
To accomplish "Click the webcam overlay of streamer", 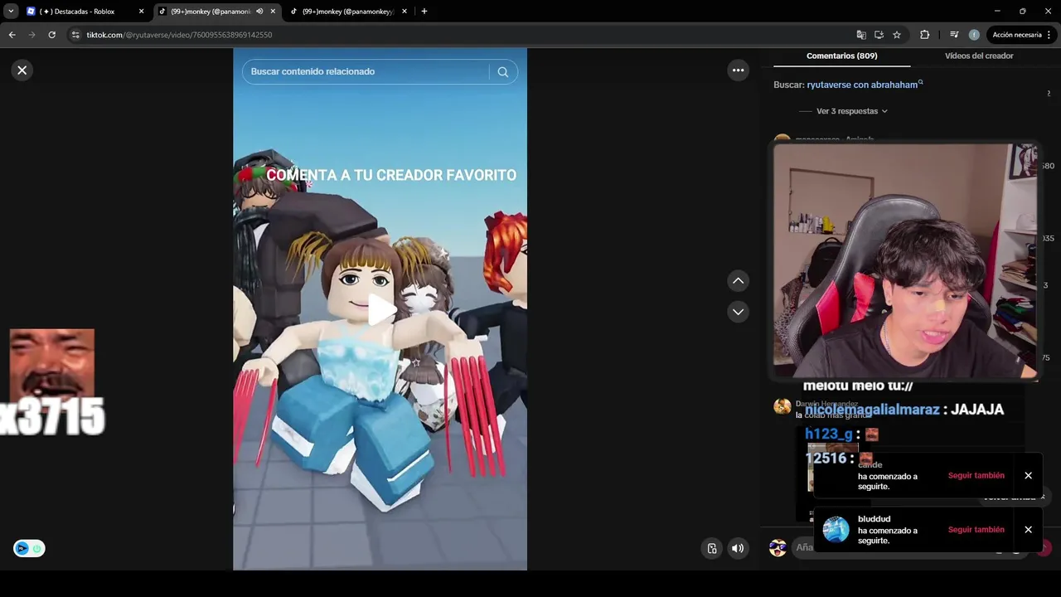I will click(905, 261).
